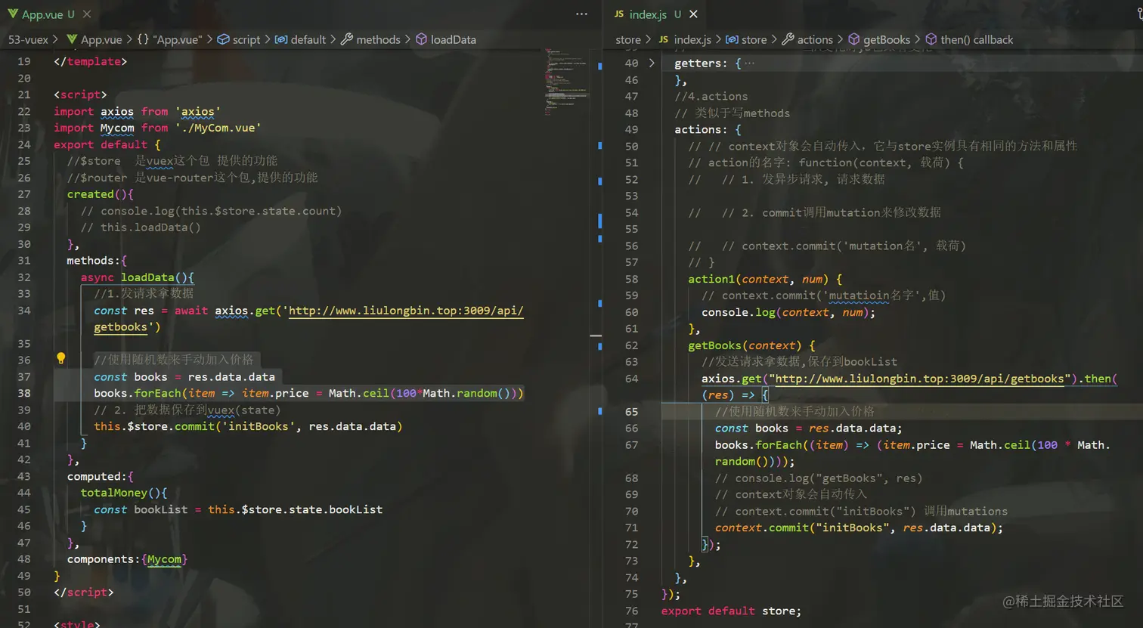
Task: Click the 'axios' import string in App.vue
Action: pyautogui.click(x=197, y=112)
